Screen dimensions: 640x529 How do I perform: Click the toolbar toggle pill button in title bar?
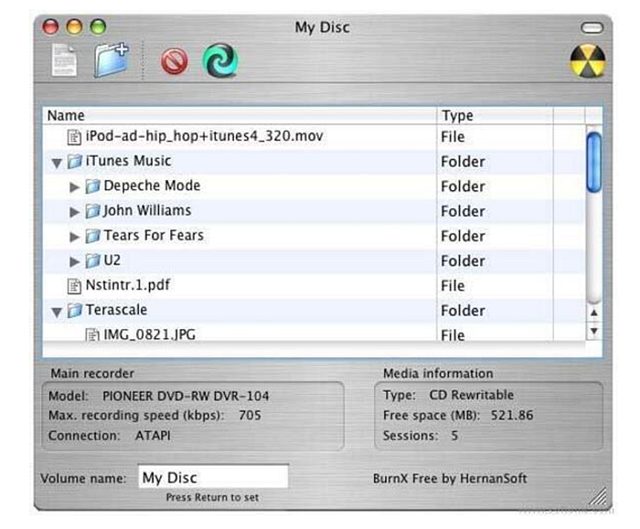592,27
